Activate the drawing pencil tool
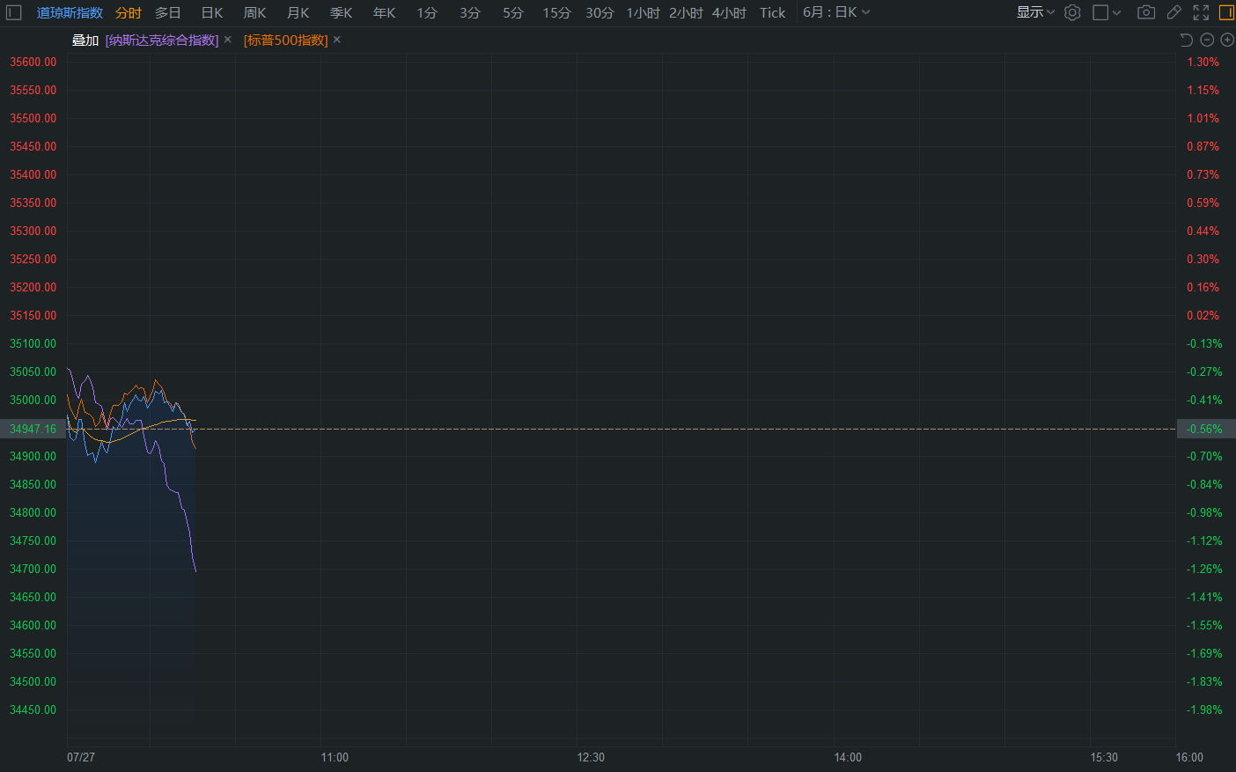This screenshot has height=772, width=1236. coord(1173,12)
